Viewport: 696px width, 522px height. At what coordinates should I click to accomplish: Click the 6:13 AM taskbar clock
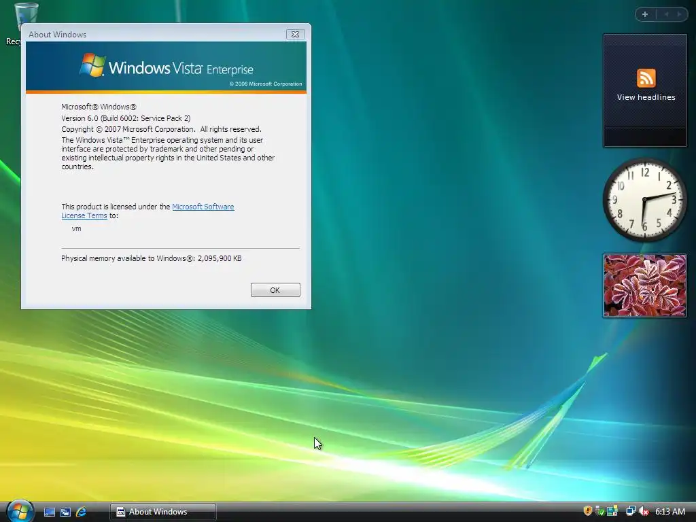click(670, 512)
